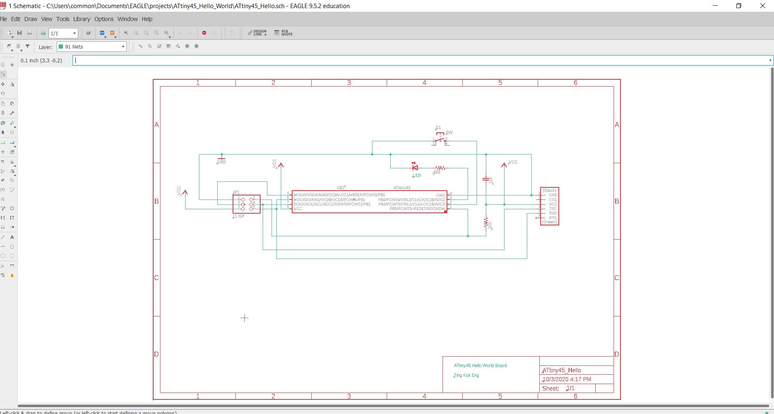Open Help with the question mark icon
This screenshot has width=774, height=414.
pyautogui.click(x=232, y=33)
